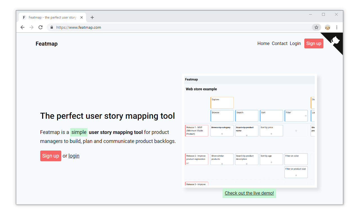Click the 'Sort' card in the demo image
360x222 pixels.
click(271, 116)
